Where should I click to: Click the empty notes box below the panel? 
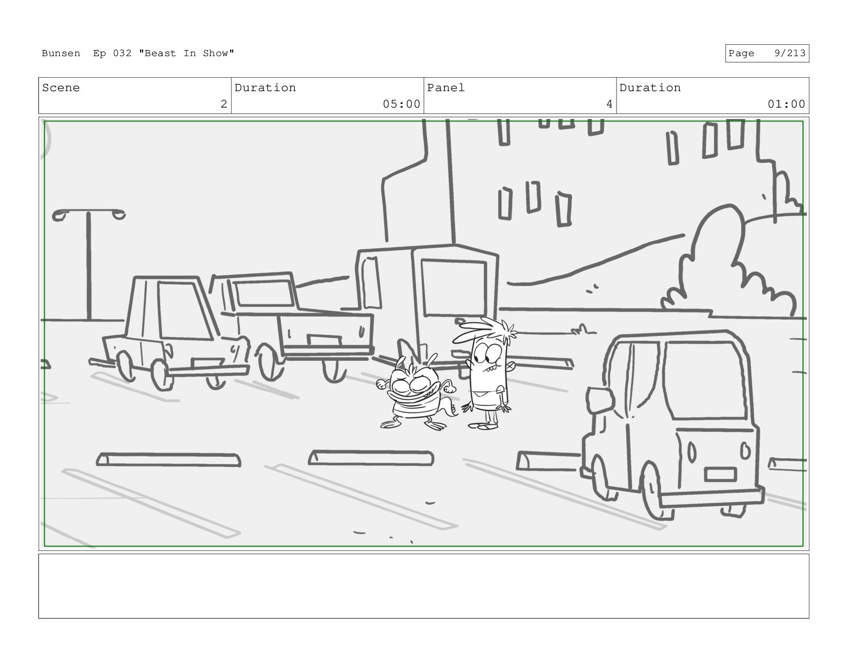pos(423,586)
